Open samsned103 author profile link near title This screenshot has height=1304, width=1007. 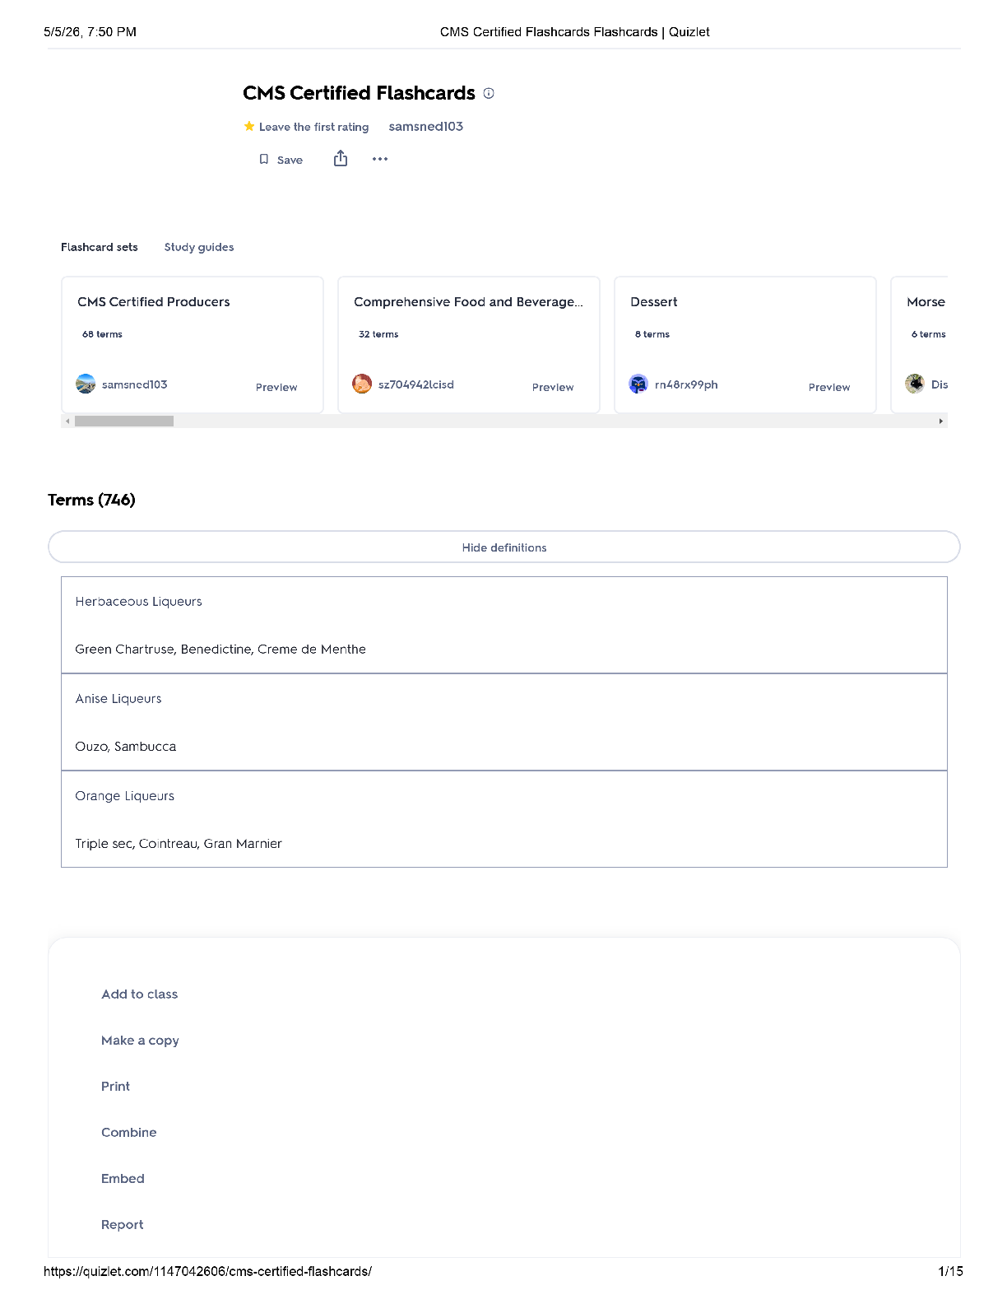(x=426, y=126)
